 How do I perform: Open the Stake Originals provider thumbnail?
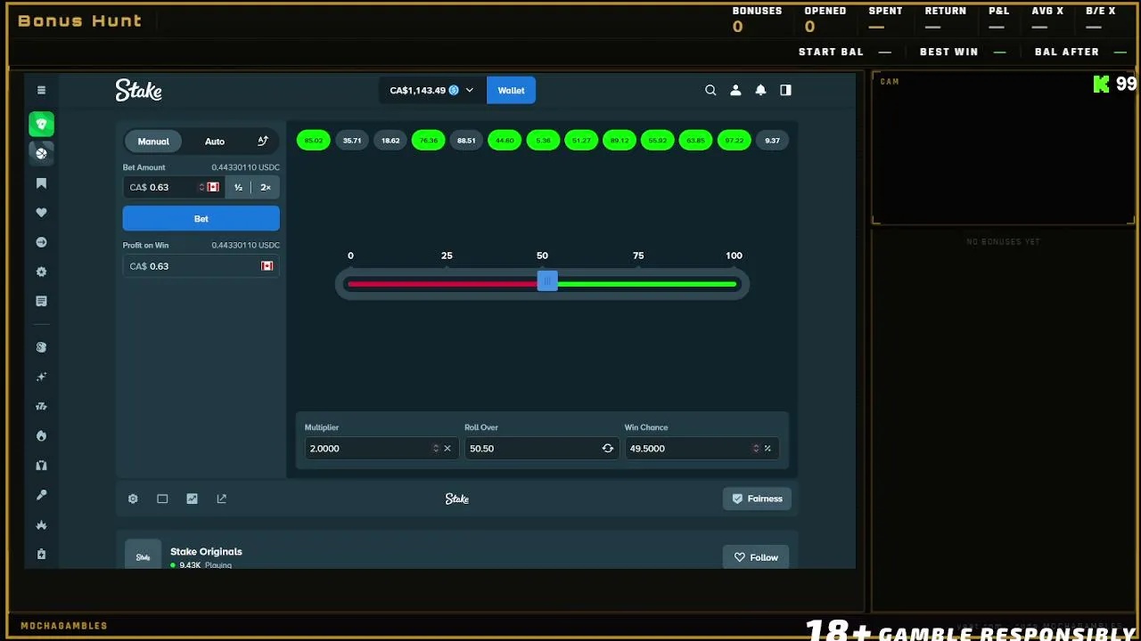click(143, 554)
